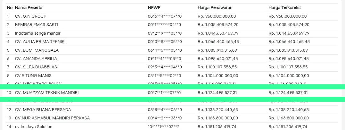The width and height of the screenshot is (345, 130).
Task: Select CV. ANANDA APRILIA participant name
Action: [36, 58]
